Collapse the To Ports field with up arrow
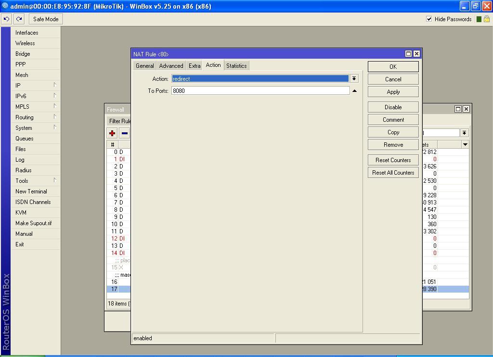Screen dimensions: 493x357 pyautogui.click(x=355, y=91)
